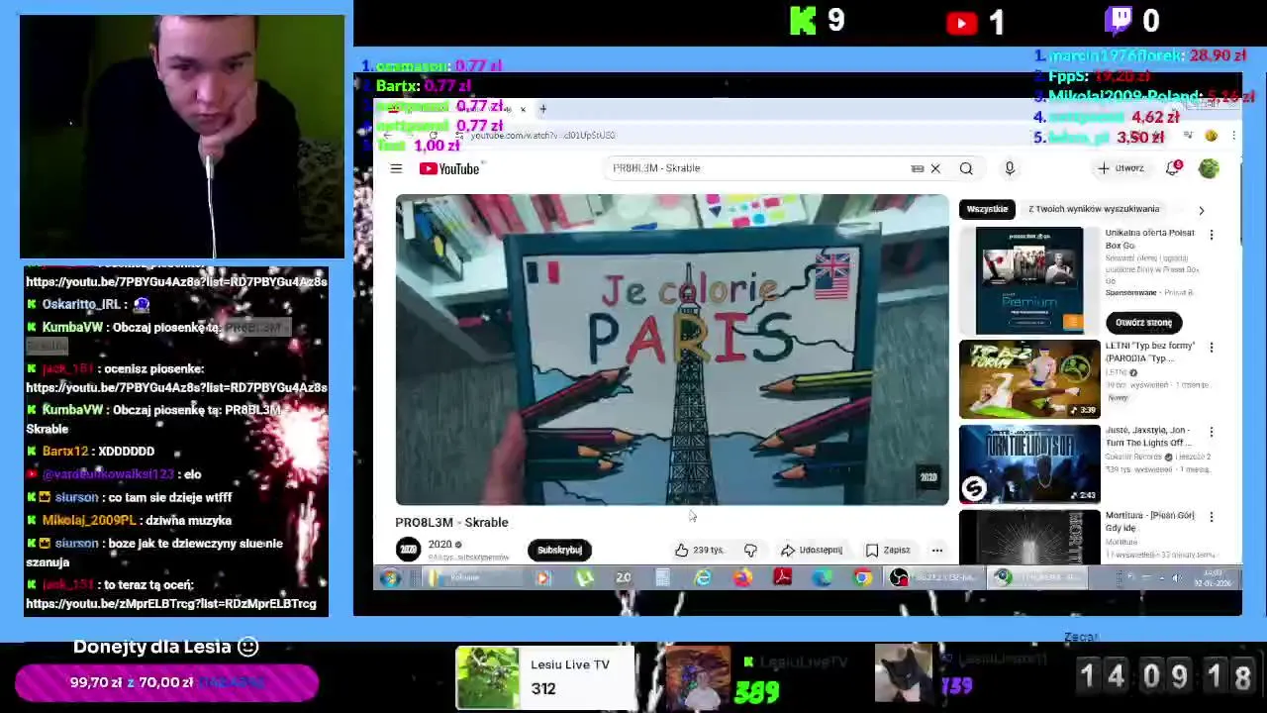Click the Utwórz create button
Screen dimensions: 1267x713
pyautogui.click(x=1121, y=168)
